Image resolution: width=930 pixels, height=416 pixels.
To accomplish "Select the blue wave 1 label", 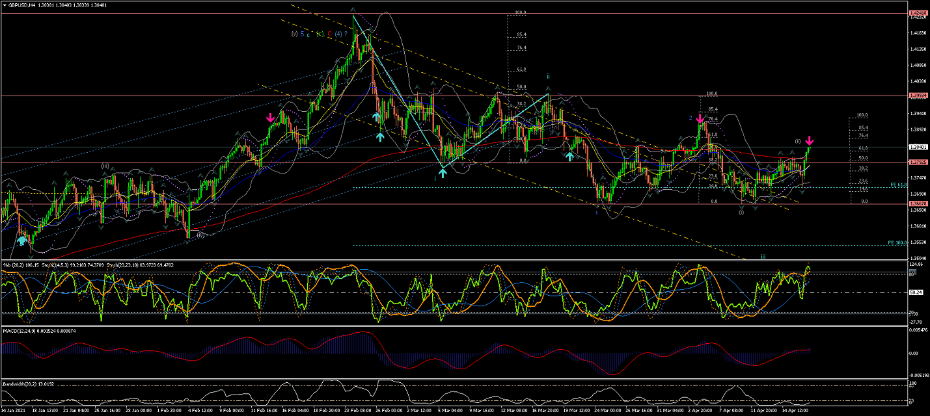I will 596,213.
